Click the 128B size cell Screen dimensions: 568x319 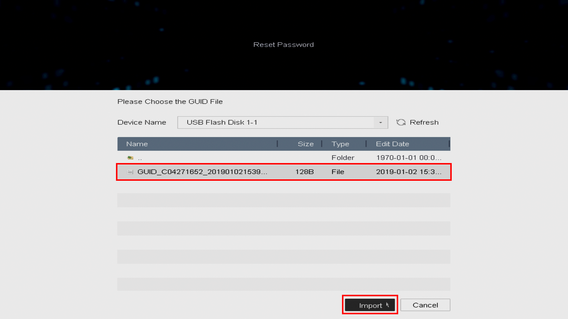[x=304, y=172]
